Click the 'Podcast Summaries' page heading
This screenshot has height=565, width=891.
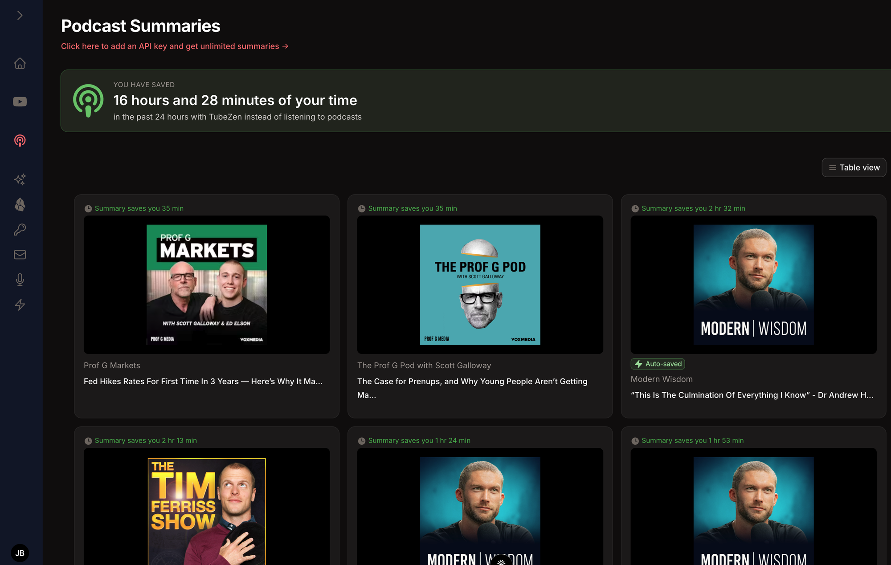(x=141, y=26)
